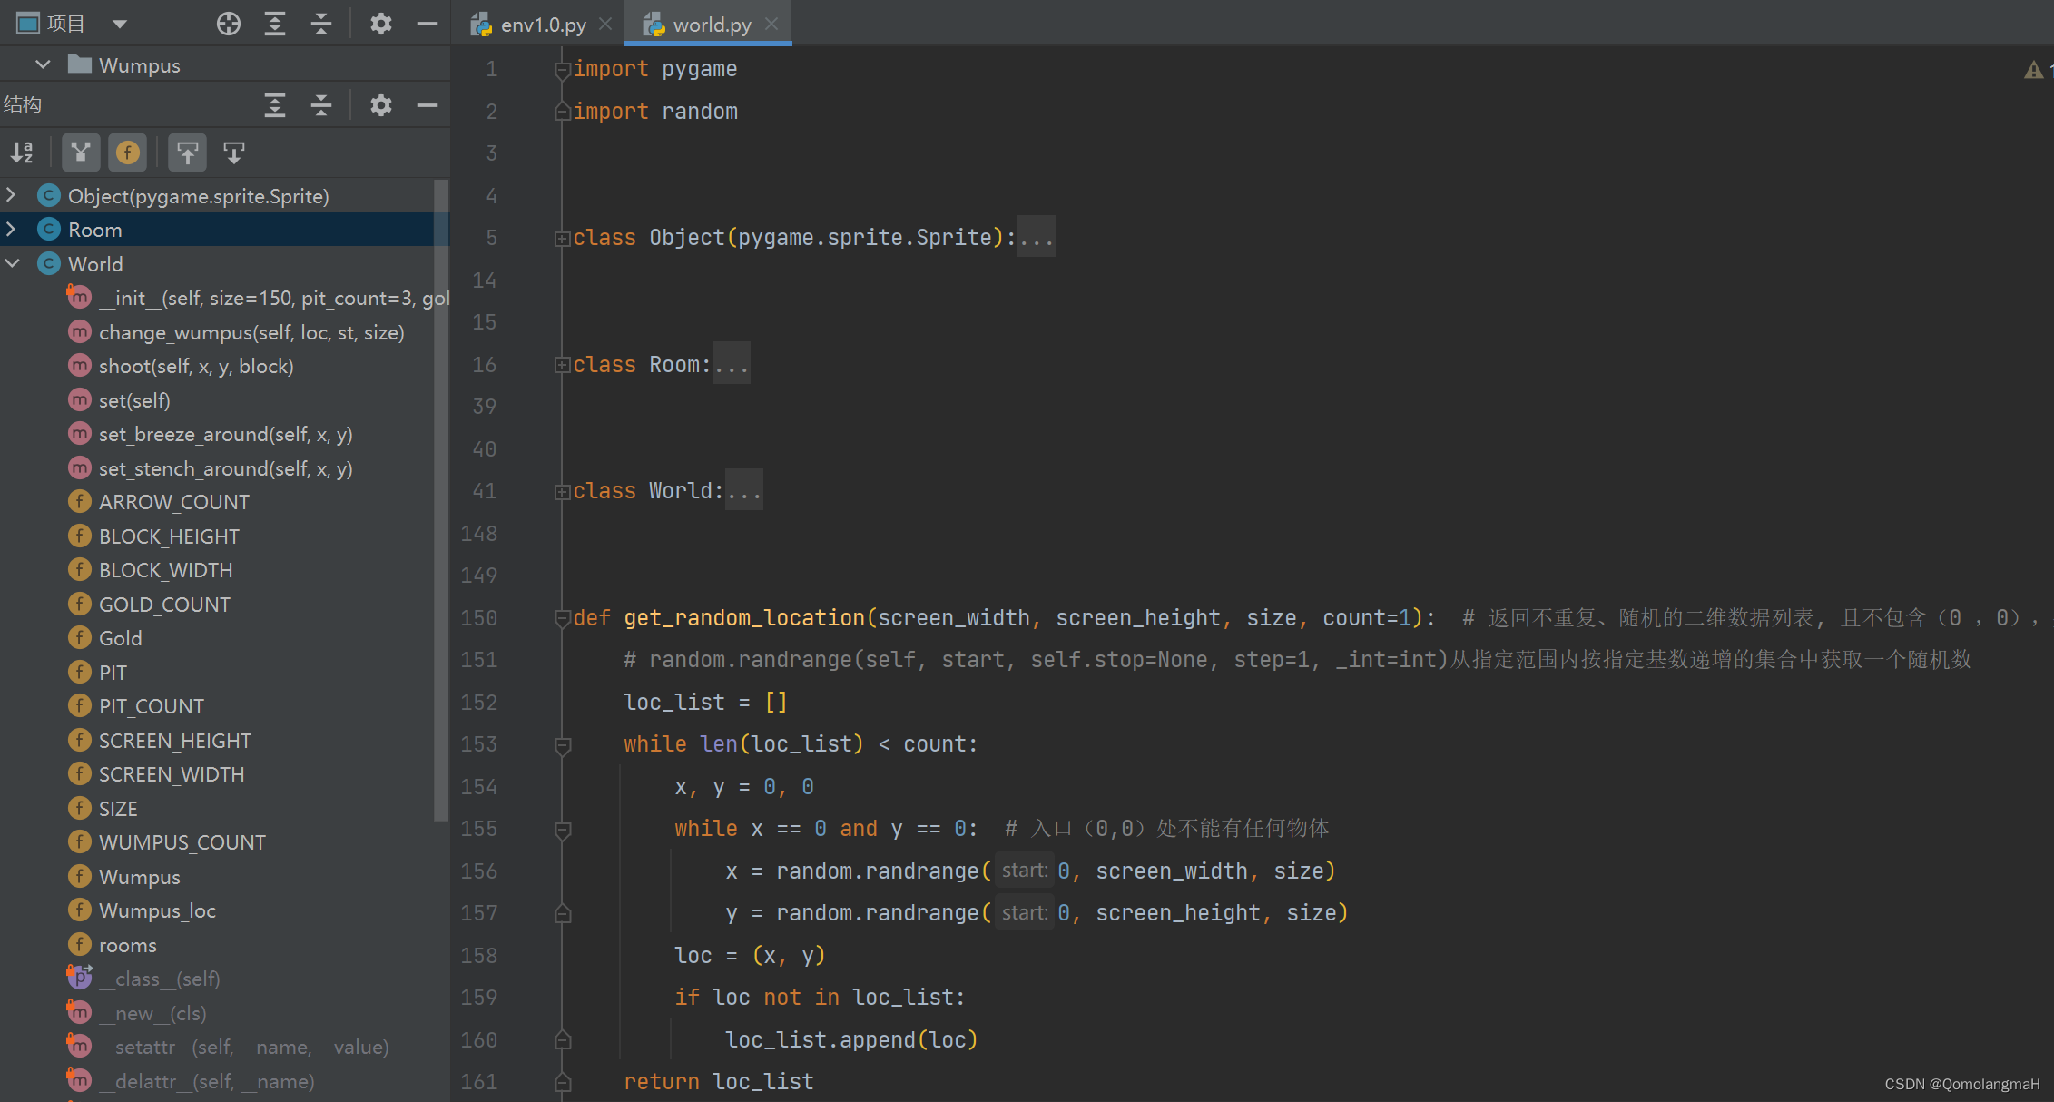Switch to env1.0.py tab
The image size is (2054, 1102).
click(542, 25)
